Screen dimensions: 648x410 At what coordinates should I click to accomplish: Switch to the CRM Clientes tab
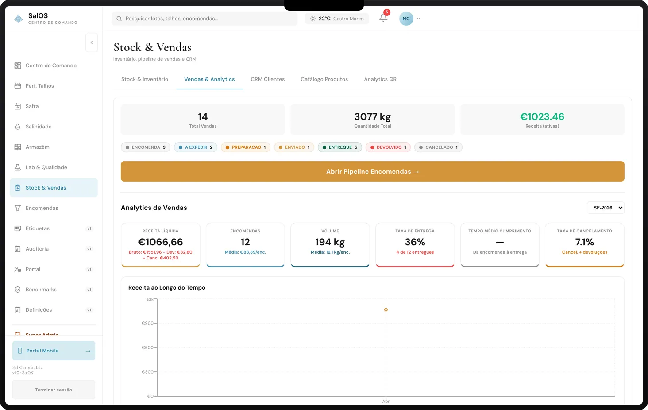click(x=267, y=79)
